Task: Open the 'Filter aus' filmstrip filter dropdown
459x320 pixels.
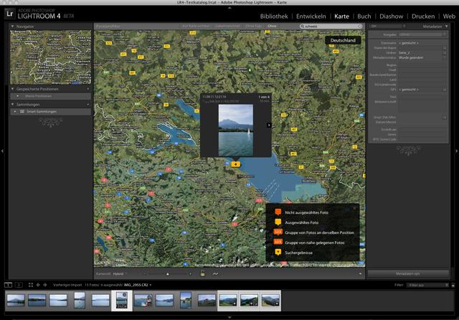Action: [427, 285]
